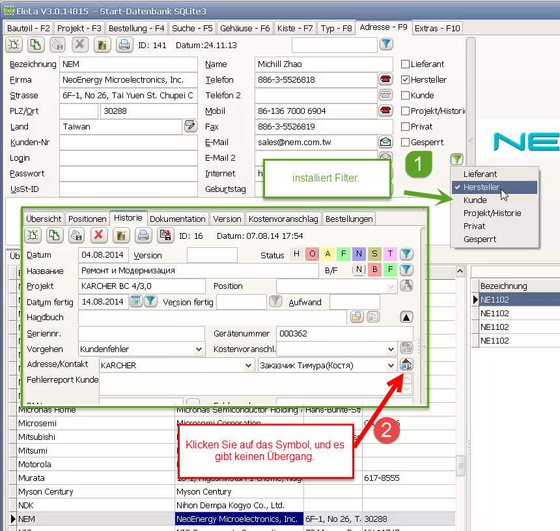560x531 pixels.
Task: Toggle the Gesperrt checkbox
Action: 405,142
